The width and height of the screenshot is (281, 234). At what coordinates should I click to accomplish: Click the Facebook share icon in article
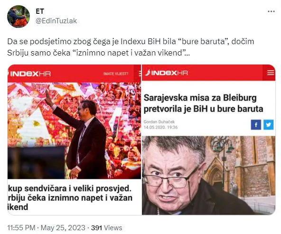point(256,124)
